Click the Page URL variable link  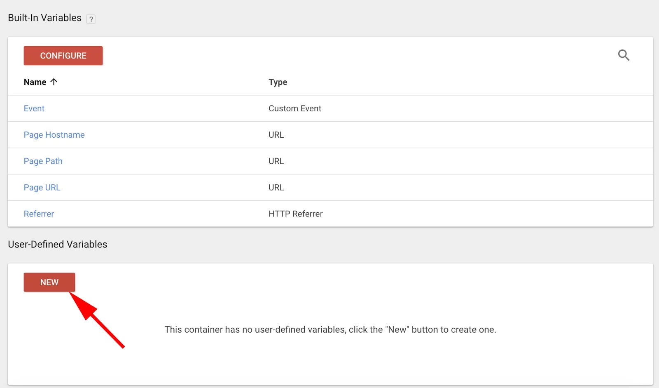point(42,188)
